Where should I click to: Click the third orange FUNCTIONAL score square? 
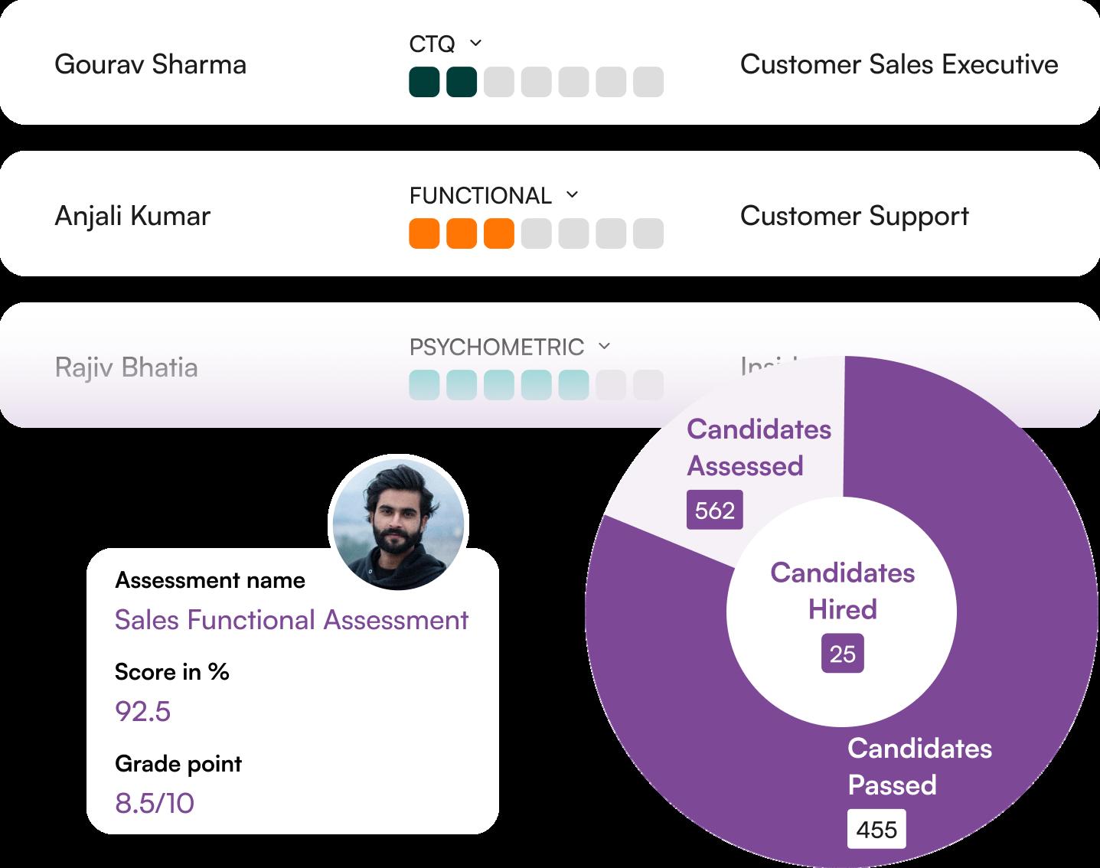tap(498, 234)
